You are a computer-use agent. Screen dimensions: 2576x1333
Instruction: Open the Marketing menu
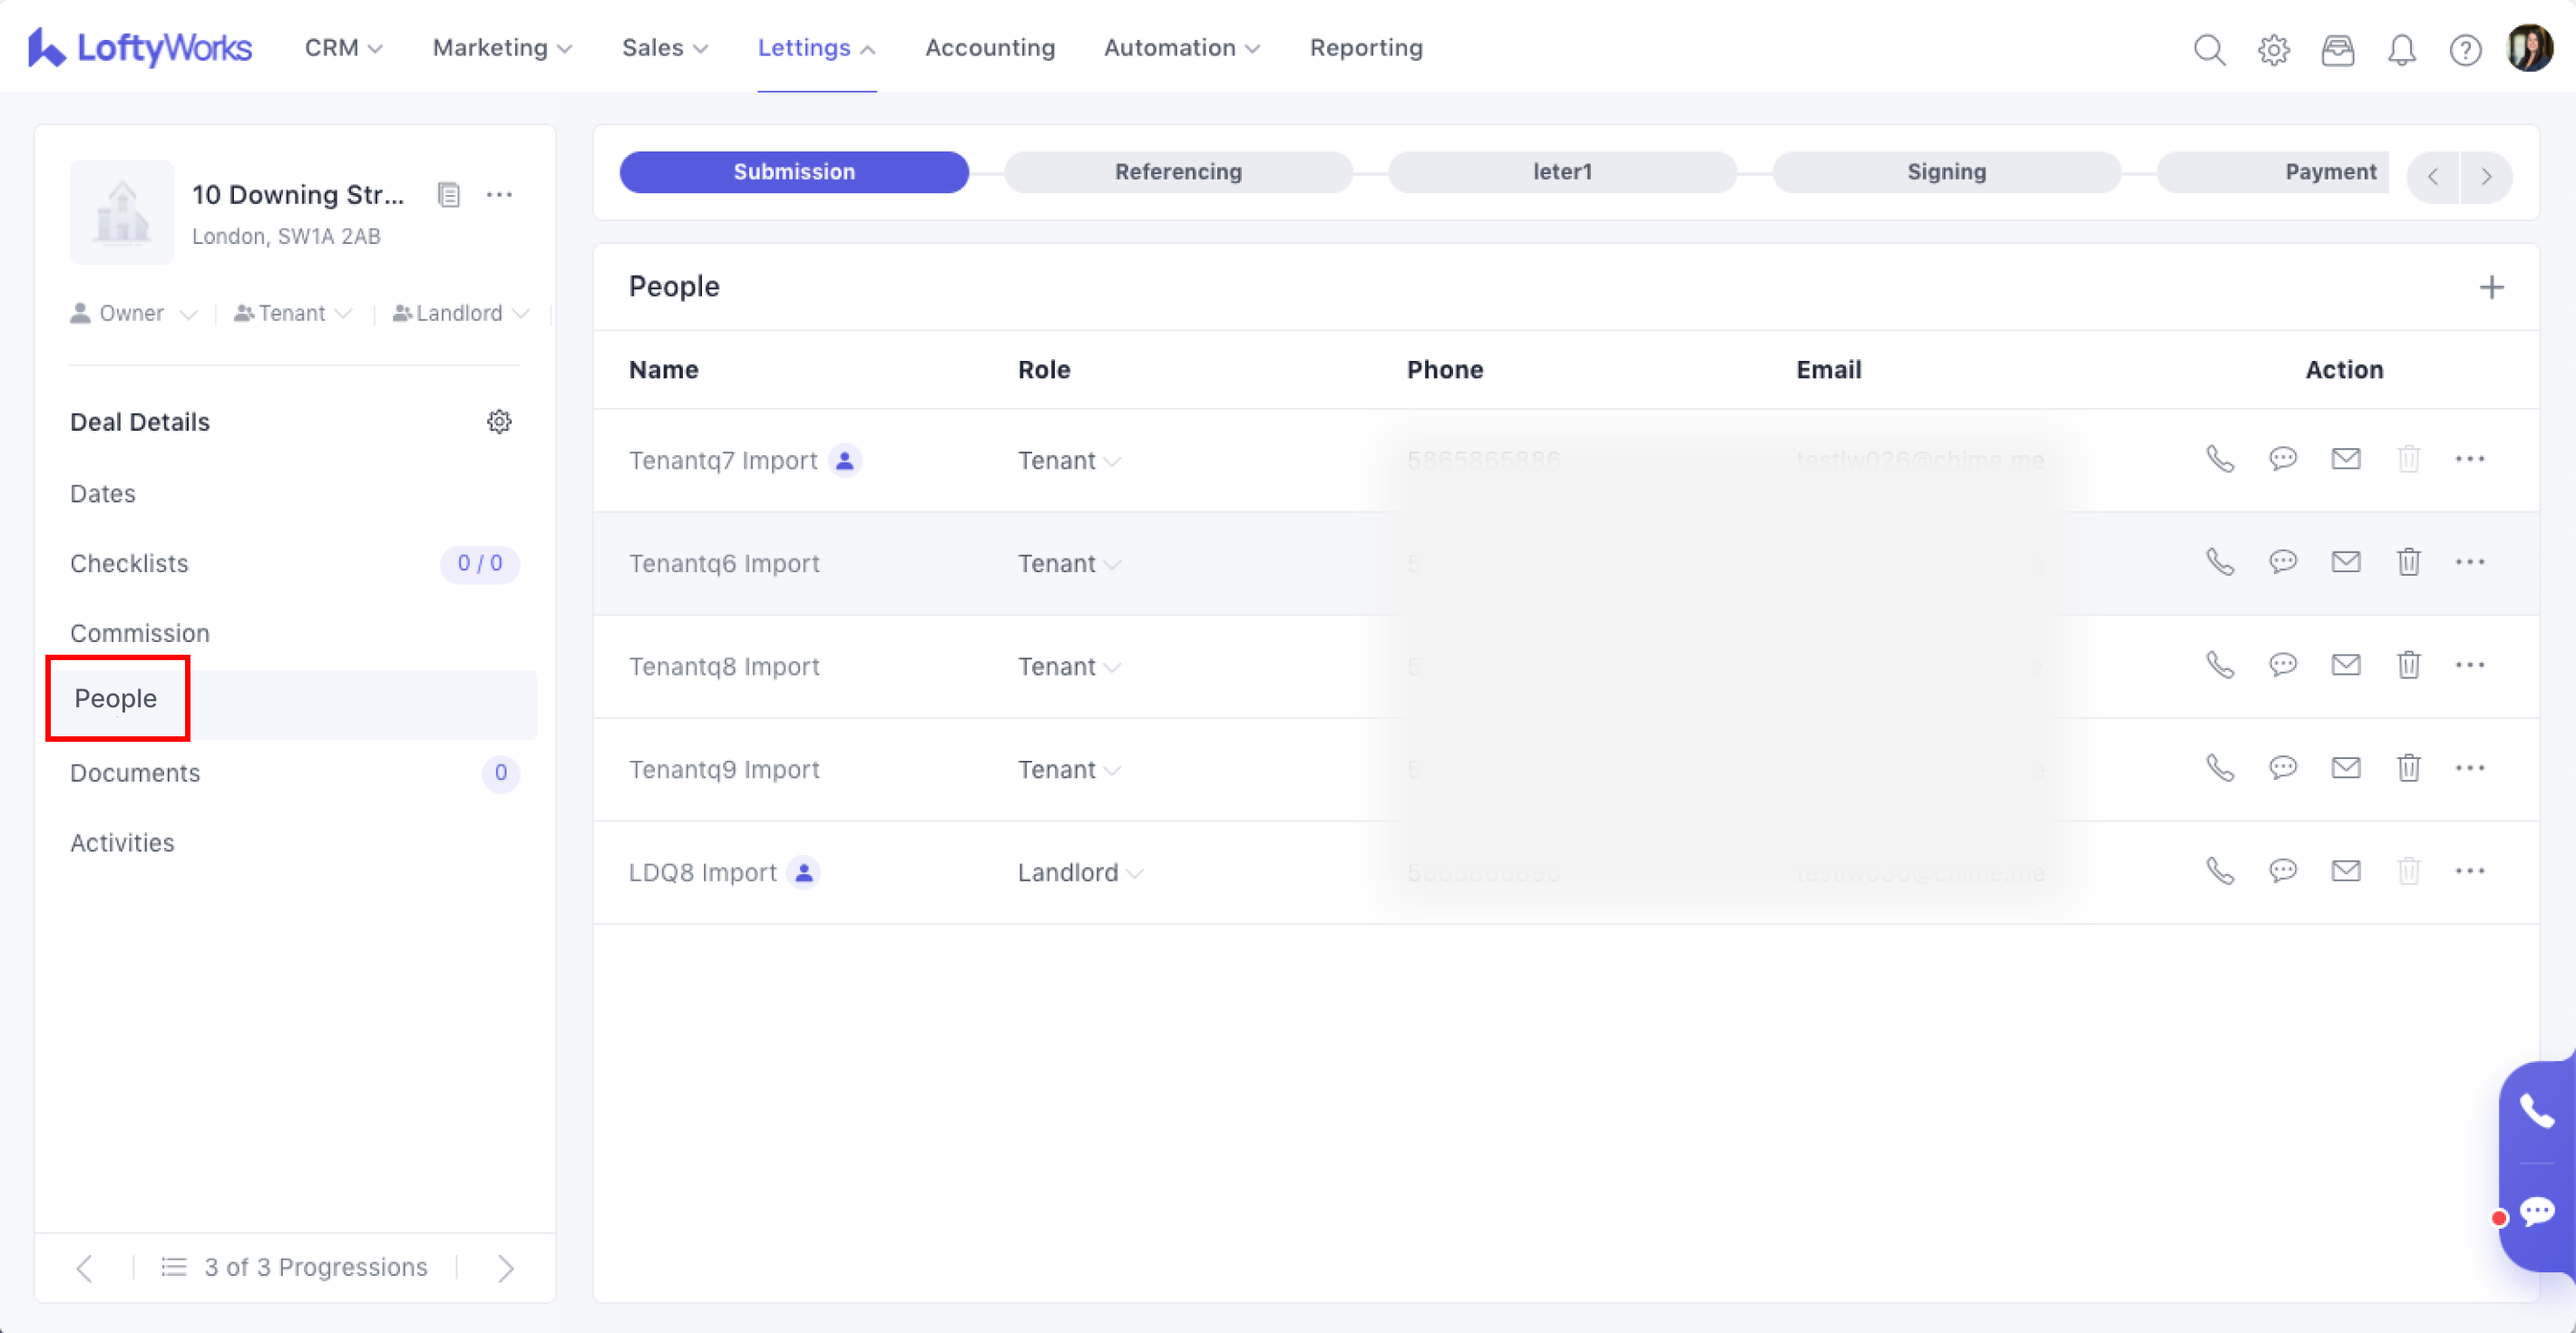pyautogui.click(x=501, y=48)
